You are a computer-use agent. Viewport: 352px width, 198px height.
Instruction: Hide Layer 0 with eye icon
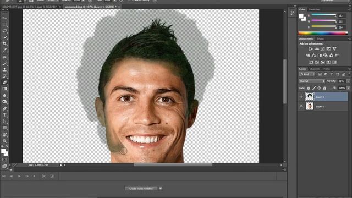coord(301,106)
